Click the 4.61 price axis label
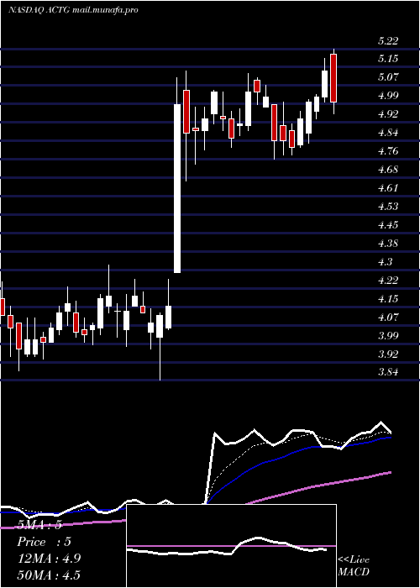 click(x=388, y=188)
